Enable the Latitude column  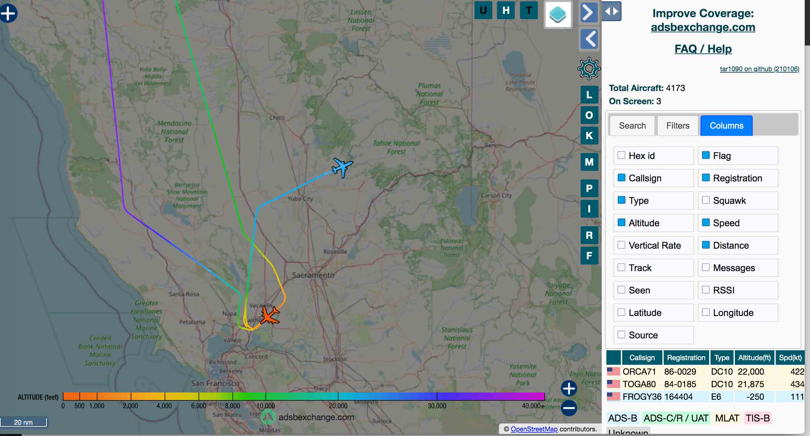pyautogui.click(x=621, y=312)
